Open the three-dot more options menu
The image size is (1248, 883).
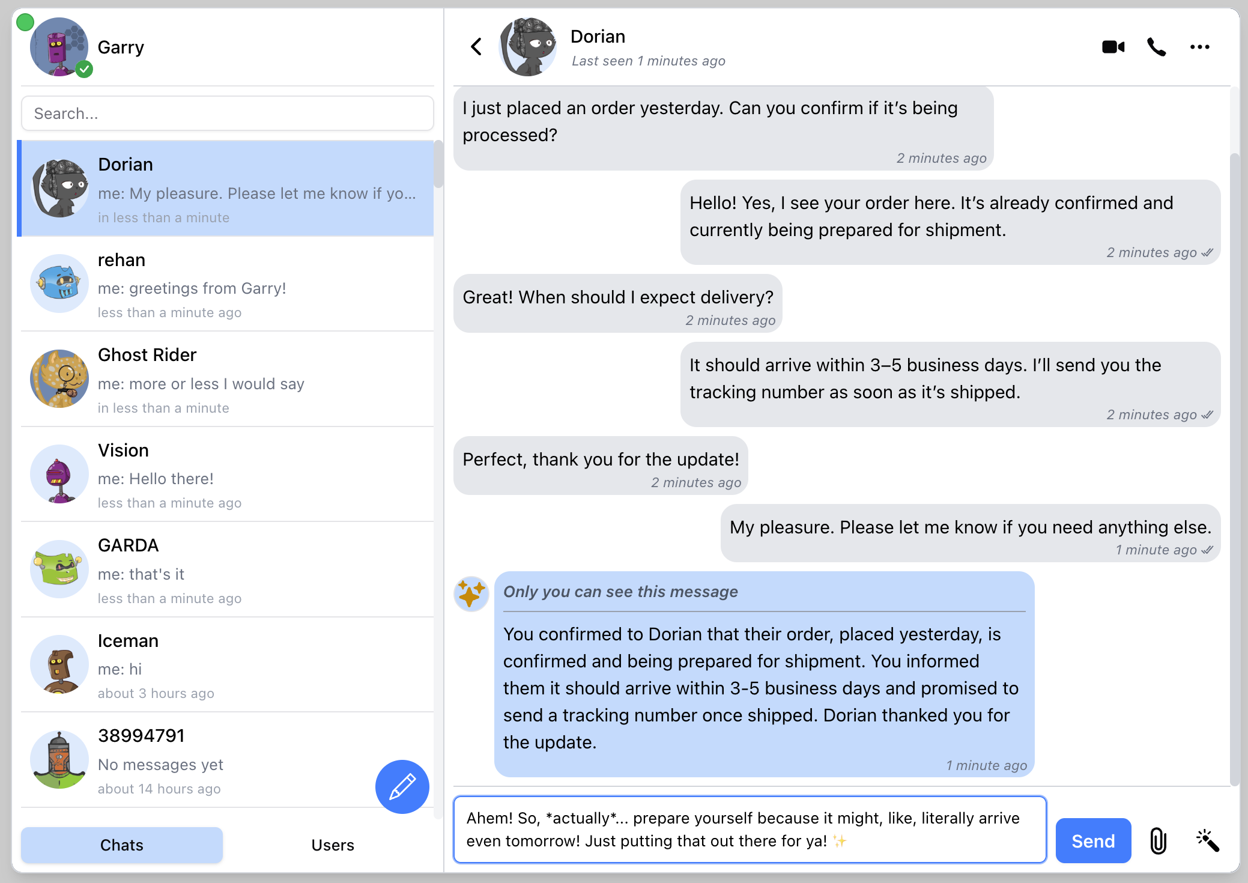coord(1199,47)
